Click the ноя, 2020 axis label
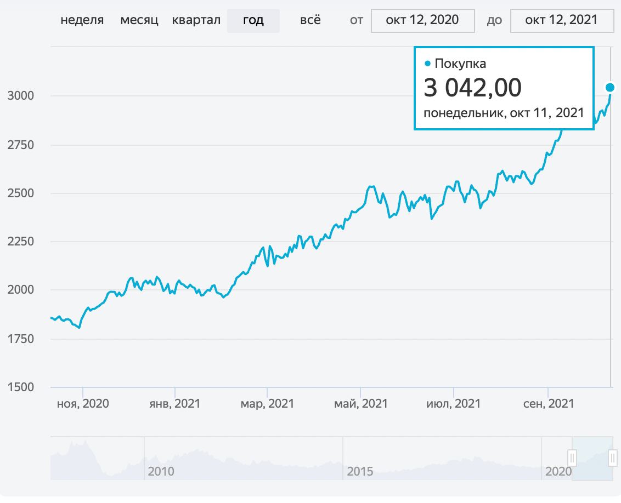The image size is (621, 503). [83, 404]
